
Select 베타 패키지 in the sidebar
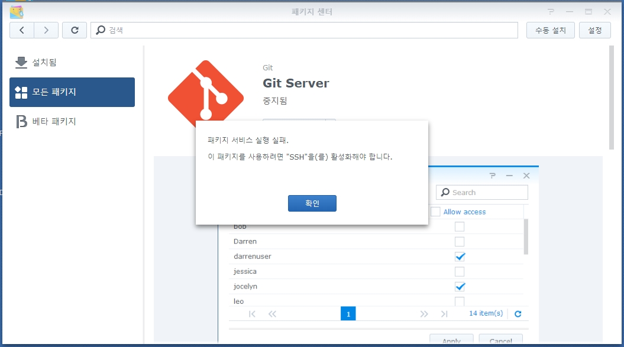(72, 121)
